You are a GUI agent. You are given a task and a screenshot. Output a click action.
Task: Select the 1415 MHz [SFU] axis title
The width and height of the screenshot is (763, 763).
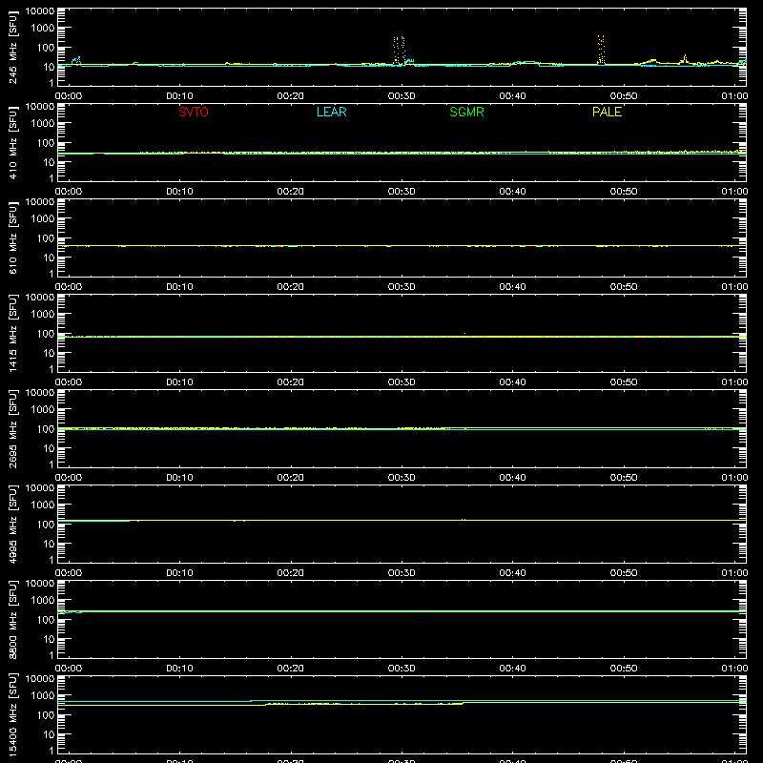click(13, 334)
